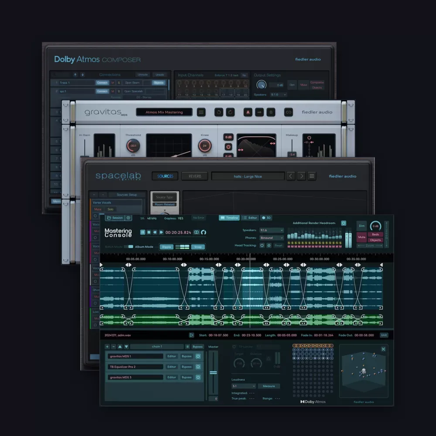The image size is (436, 436).
Task: Bypass gravitas MDS 1
Action: (x=187, y=356)
